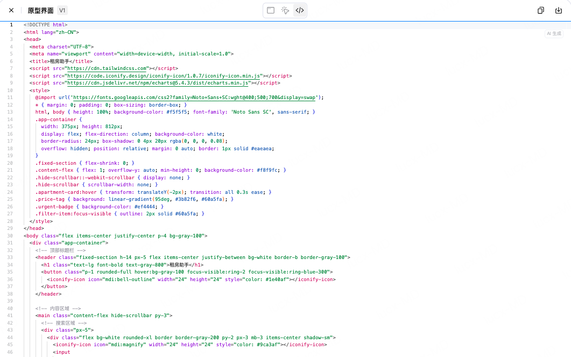The width and height of the screenshot is (571, 357).
Task: Switch to preview frame view icon
Action: [271, 10]
